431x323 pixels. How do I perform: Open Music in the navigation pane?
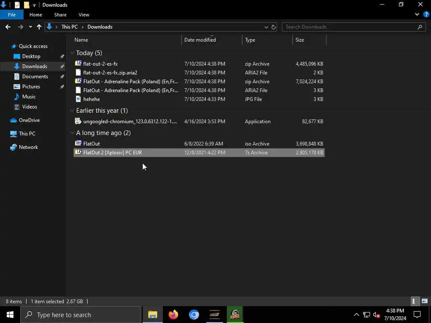[29, 97]
